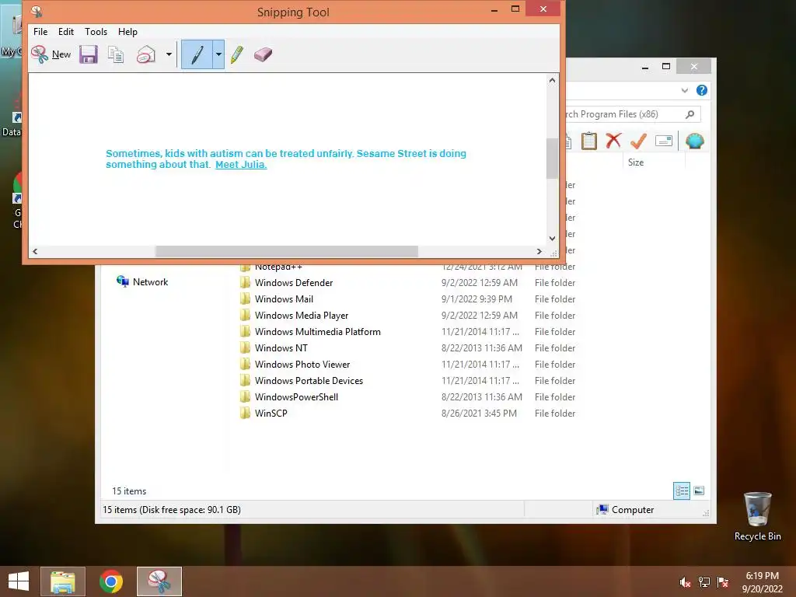Sort by the Size column header
Screen dimensions: 796x597
point(636,162)
